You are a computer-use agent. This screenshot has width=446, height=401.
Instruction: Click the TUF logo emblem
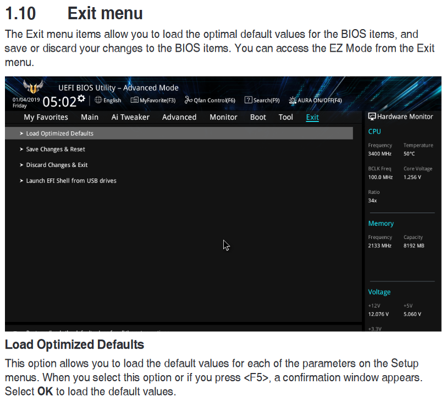pyautogui.click(x=34, y=87)
